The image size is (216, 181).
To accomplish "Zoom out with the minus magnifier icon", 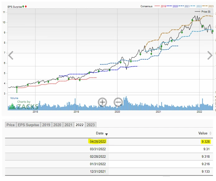I will [118, 102].
